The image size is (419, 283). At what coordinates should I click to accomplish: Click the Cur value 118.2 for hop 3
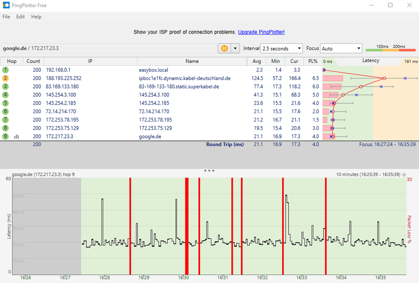(295, 86)
